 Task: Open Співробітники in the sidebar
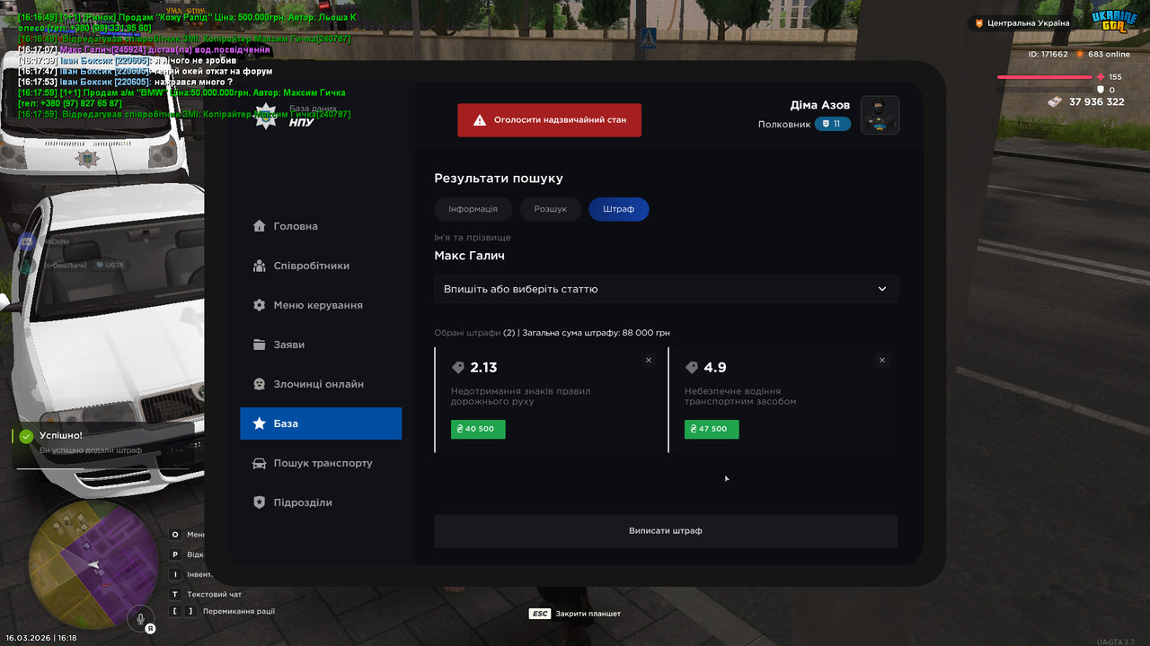(321, 266)
